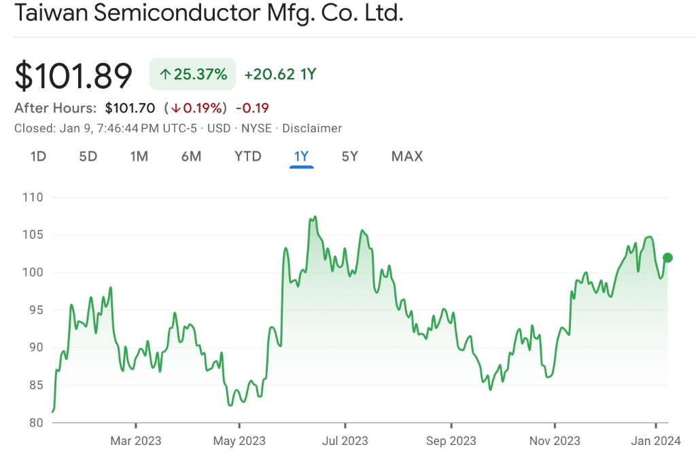The image size is (696, 464).
Task: Click the Nov 2023 axis label
Action: 555,441
